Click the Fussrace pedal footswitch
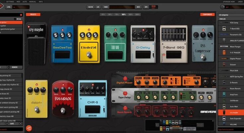 coord(63,110)
